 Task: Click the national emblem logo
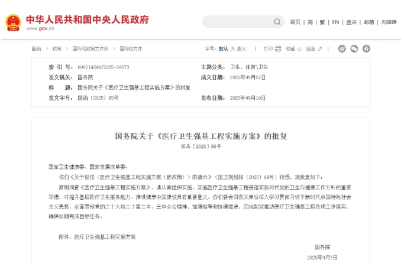click(x=13, y=22)
